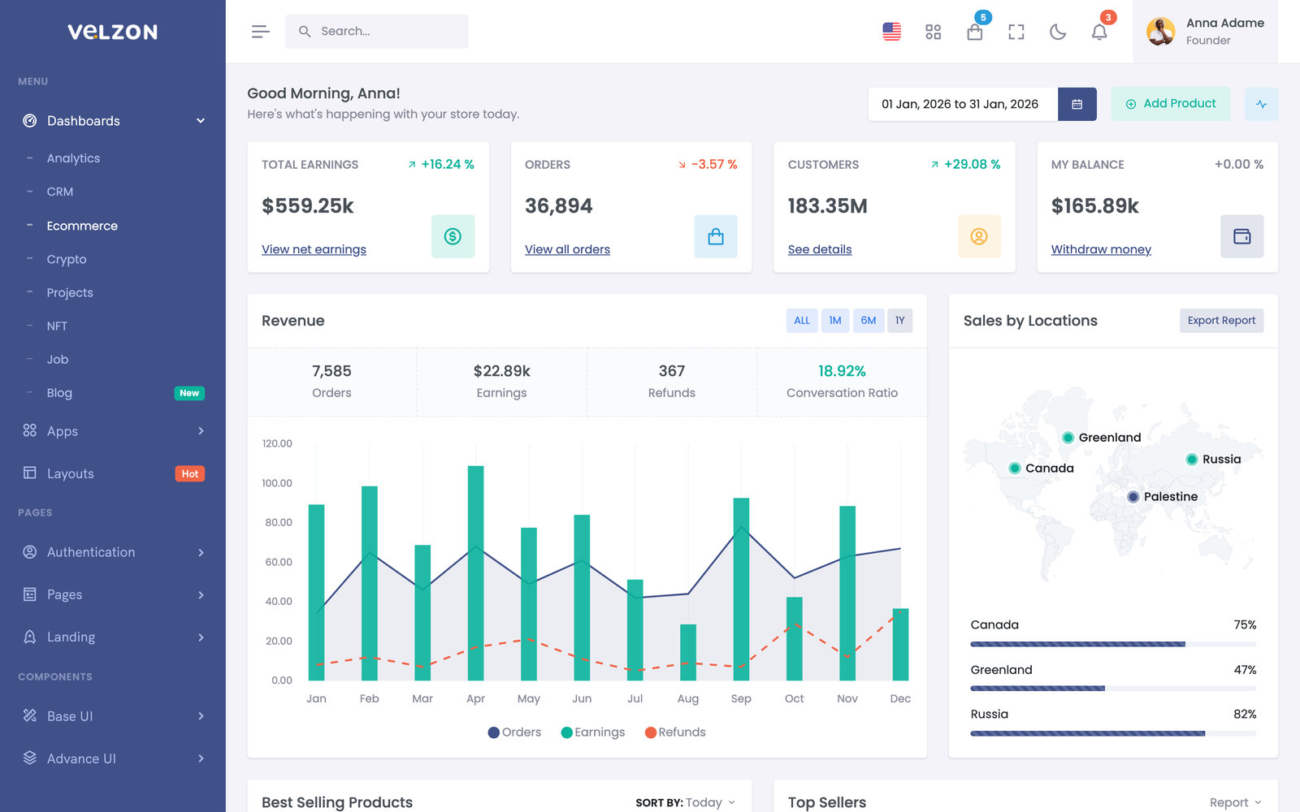
Task: Expand the Authentication menu chevron
Action: 201,552
